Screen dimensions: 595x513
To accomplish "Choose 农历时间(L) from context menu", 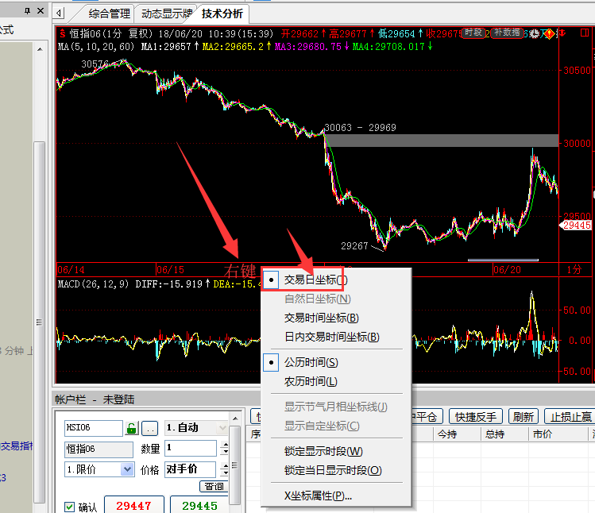I will pyautogui.click(x=311, y=381).
